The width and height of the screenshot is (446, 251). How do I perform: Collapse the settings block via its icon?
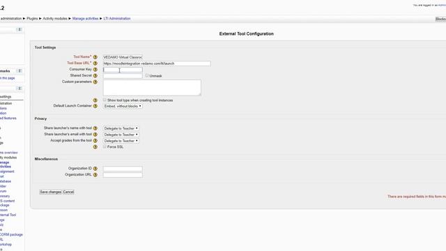point(20,89)
